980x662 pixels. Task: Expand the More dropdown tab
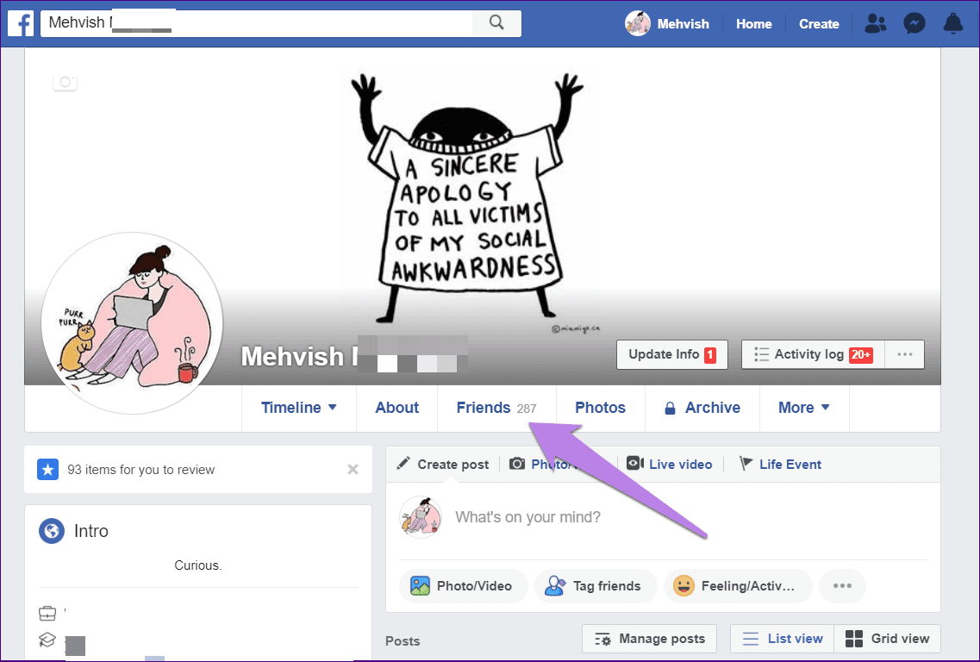[x=804, y=408]
